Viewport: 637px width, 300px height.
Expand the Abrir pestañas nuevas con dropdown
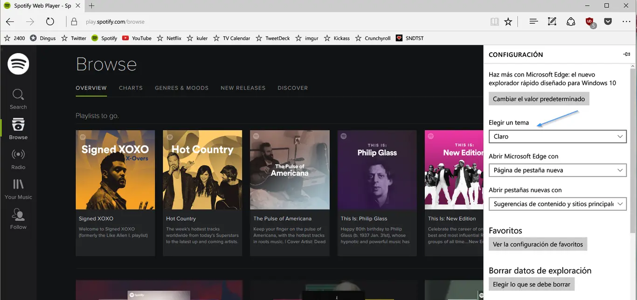[x=557, y=204]
